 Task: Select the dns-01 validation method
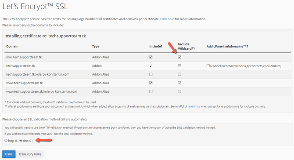(x=21, y=140)
